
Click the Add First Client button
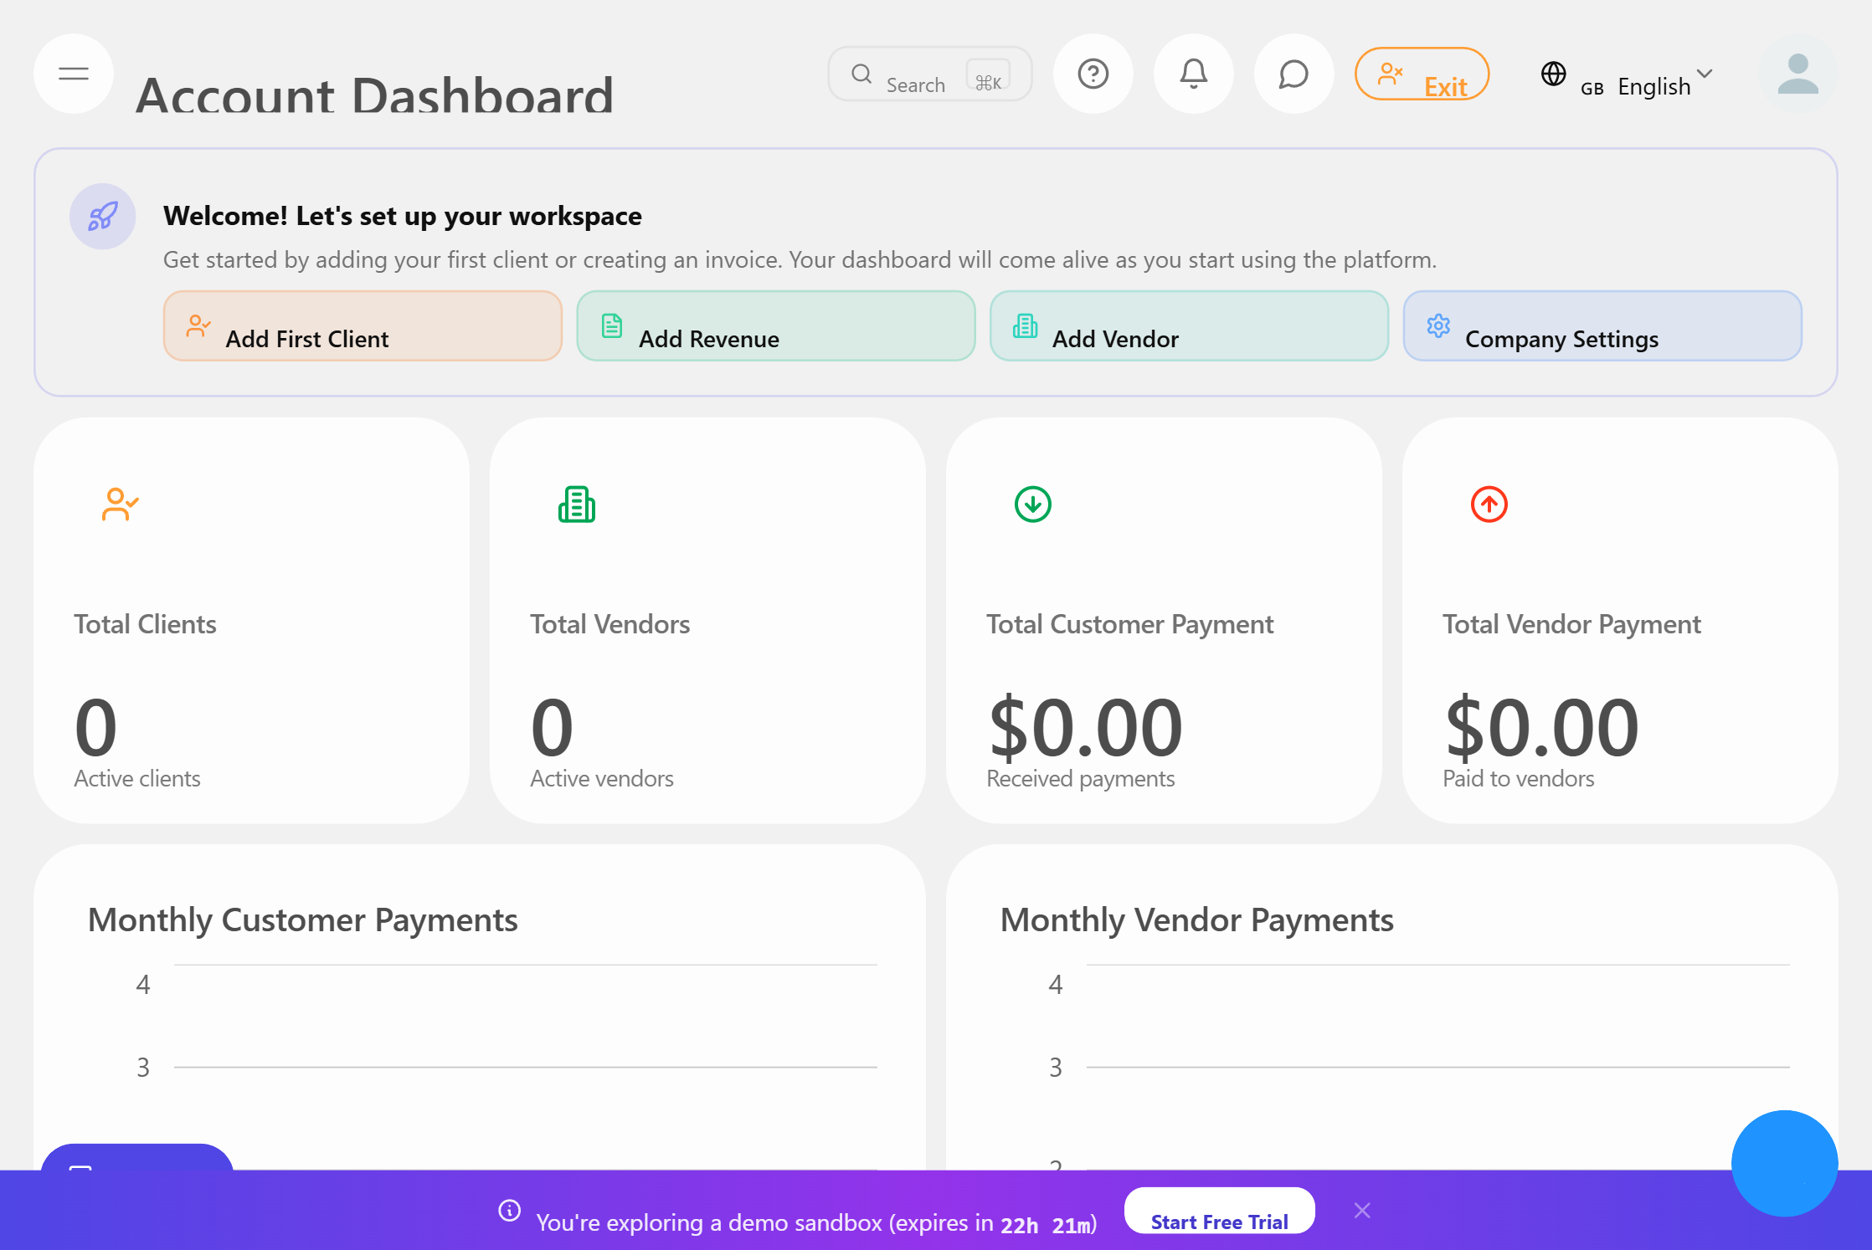coord(362,326)
